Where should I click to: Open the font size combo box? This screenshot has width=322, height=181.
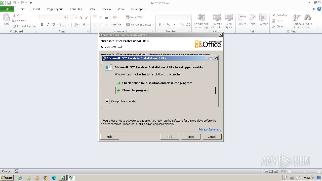coord(72,17)
